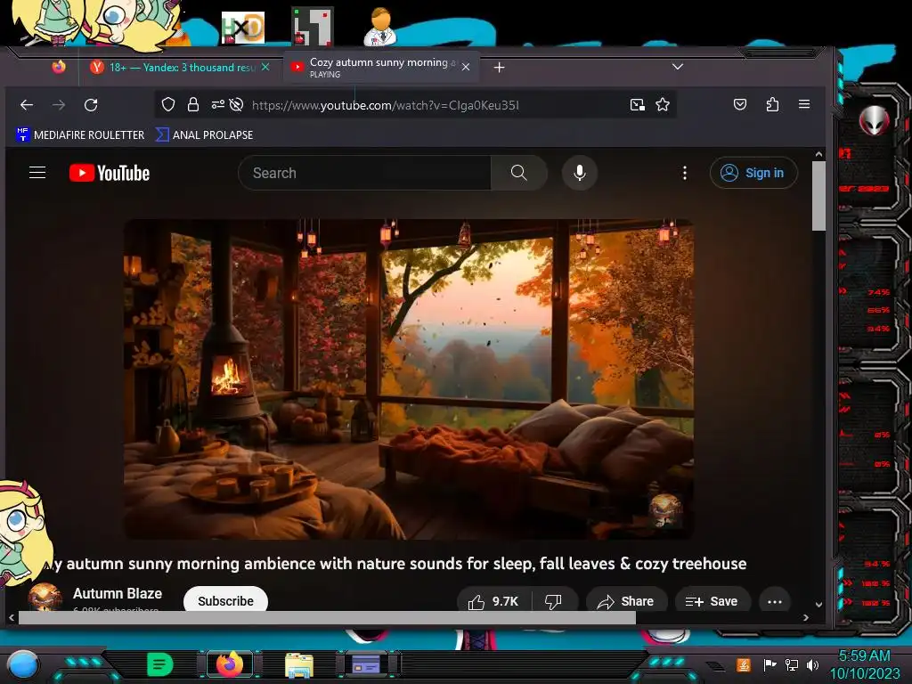
Task: Open the extensions puzzle icon
Action: 772,105
